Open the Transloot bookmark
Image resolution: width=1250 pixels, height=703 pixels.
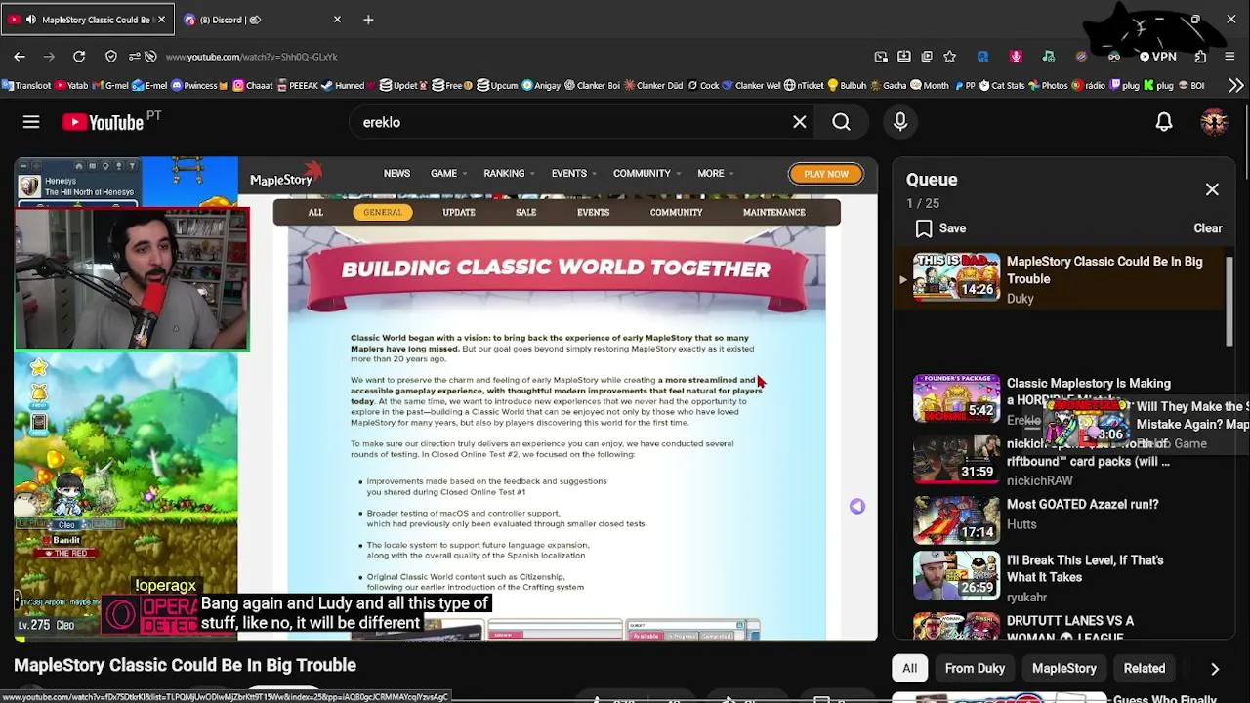click(x=26, y=86)
